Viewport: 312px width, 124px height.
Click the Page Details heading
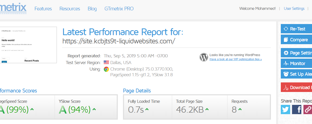pos(137,91)
